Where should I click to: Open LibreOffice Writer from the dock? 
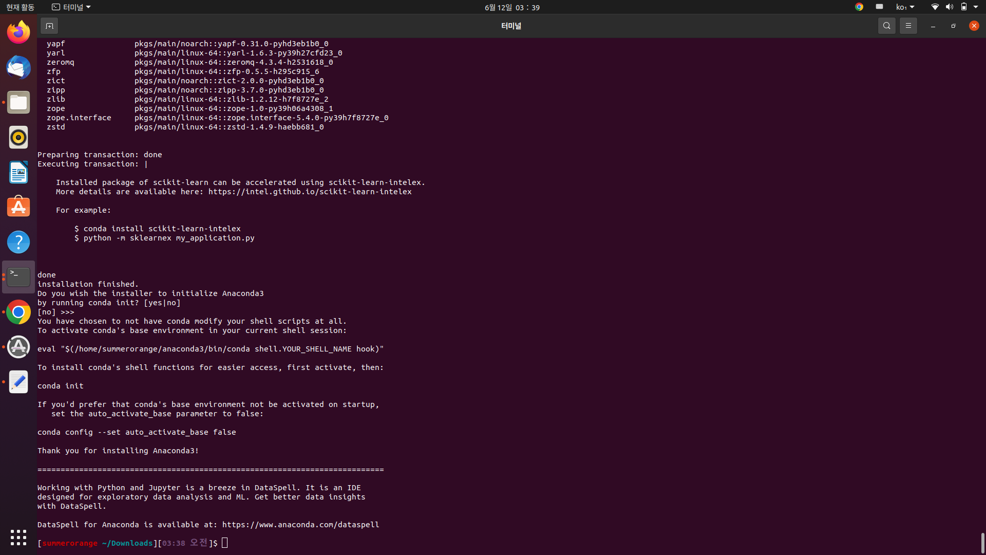(18, 172)
